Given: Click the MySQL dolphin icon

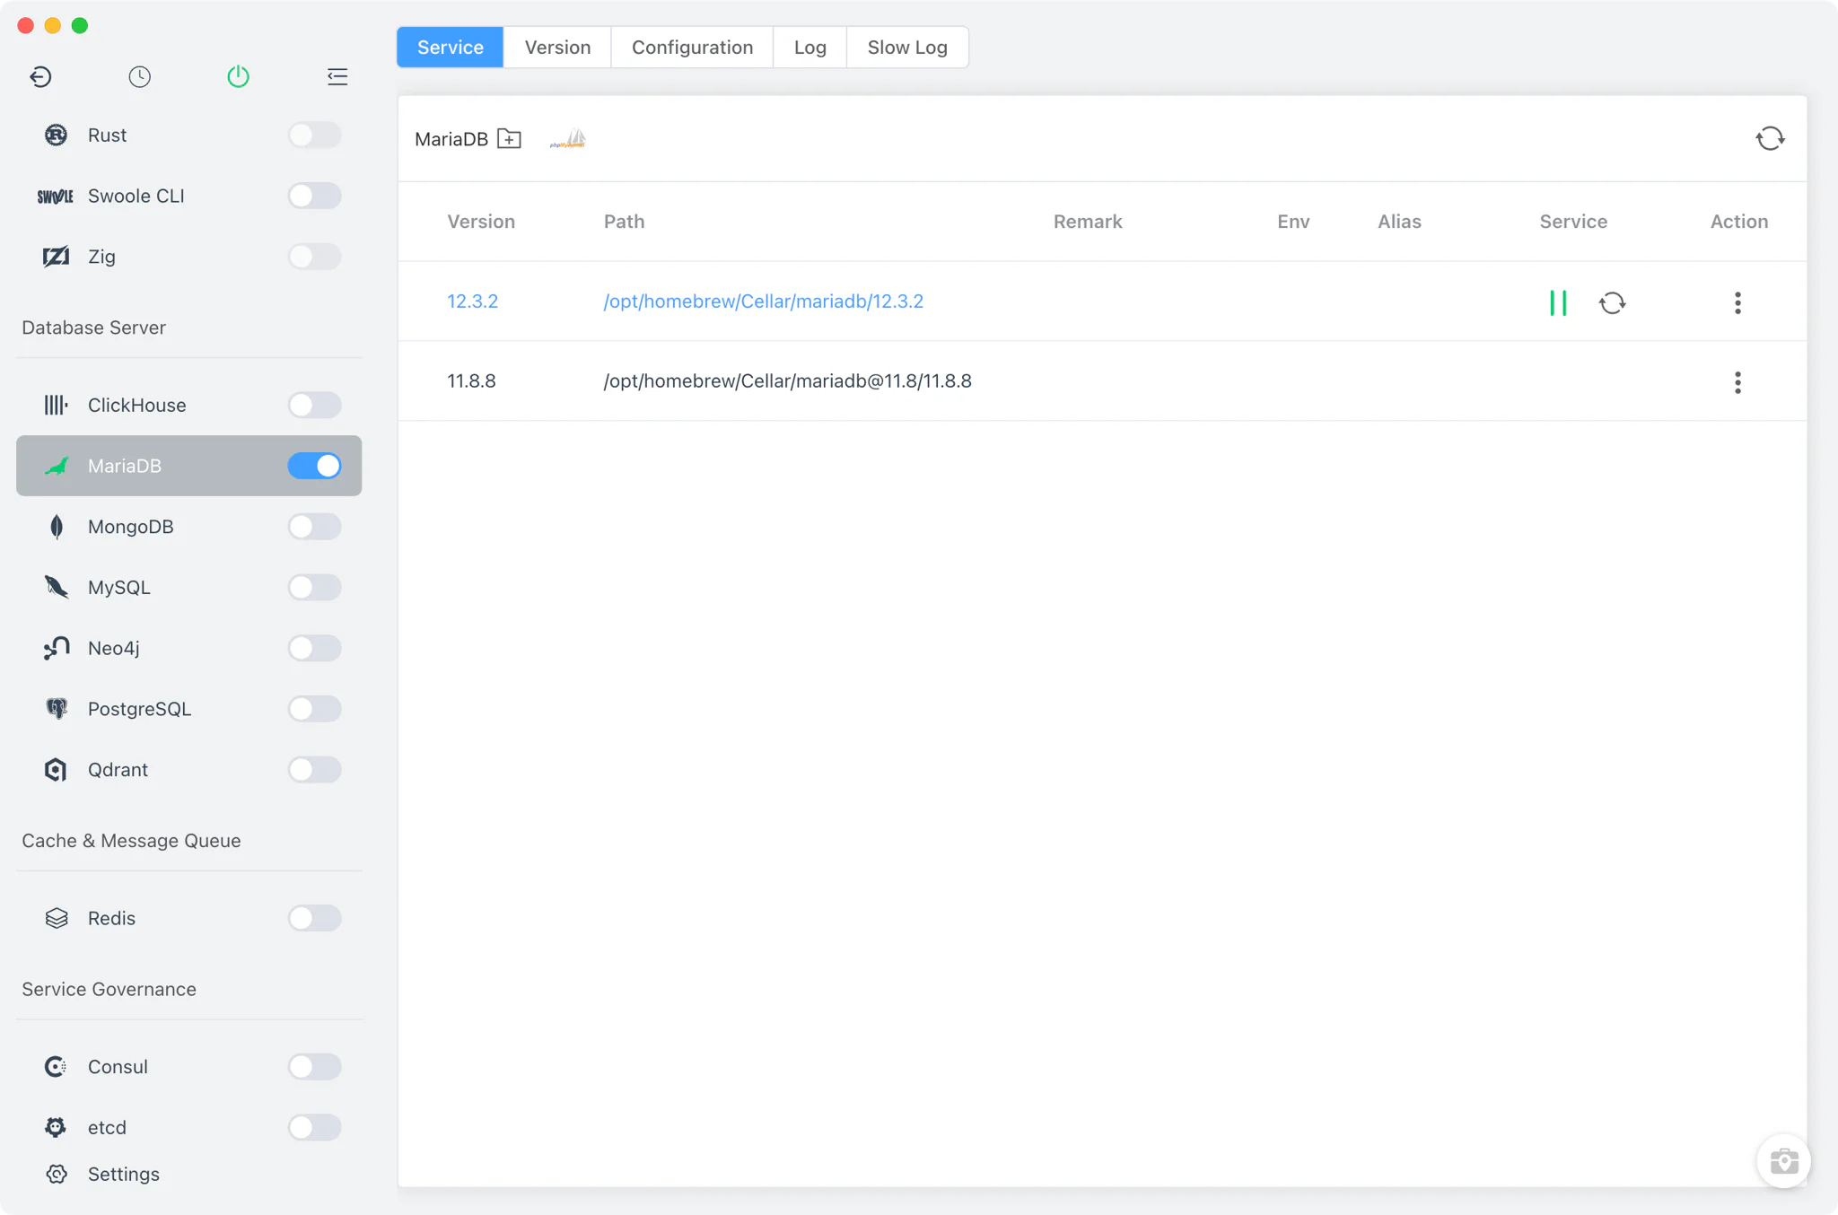Looking at the screenshot, I should (56, 587).
